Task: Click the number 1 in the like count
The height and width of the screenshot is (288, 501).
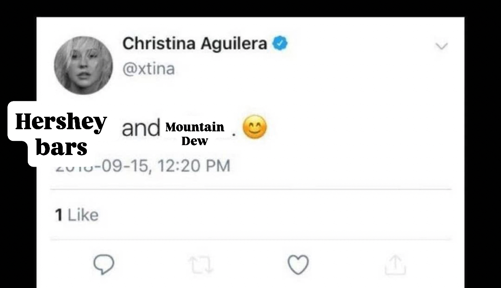Action: (x=59, y=215)
